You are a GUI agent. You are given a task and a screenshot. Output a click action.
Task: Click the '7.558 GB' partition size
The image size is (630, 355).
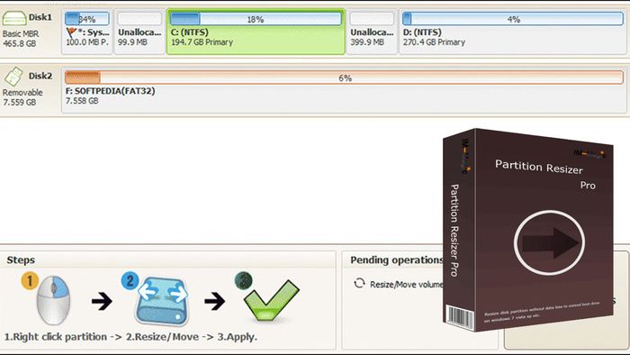(x=82, y=101)
